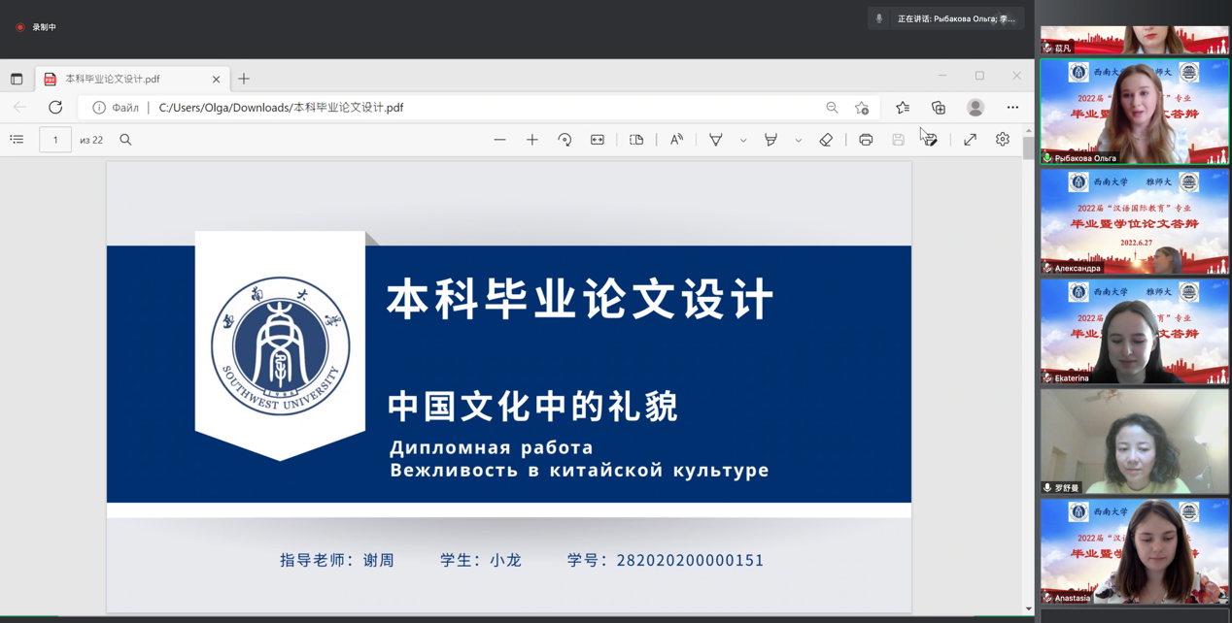The image size is (1232, 623).
Task: Open the PDF table of contents panel
Action: [17, 140]
